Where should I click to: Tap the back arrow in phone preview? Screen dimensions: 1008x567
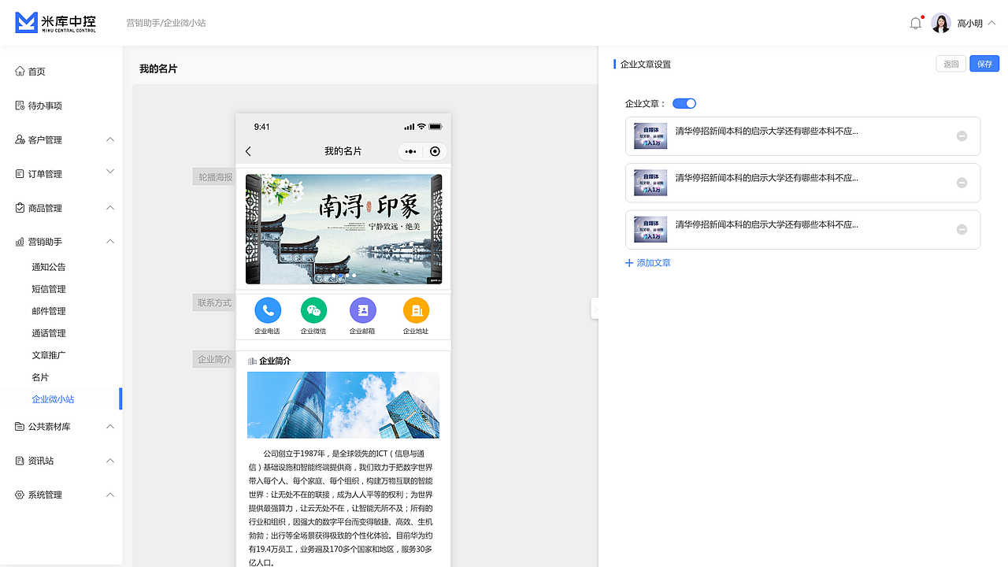point(248,151)
